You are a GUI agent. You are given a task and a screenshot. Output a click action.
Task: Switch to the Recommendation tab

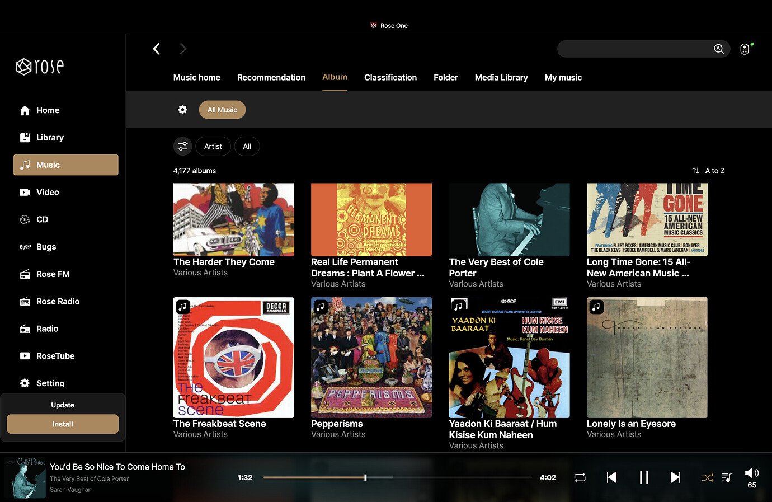coord(271,78)
